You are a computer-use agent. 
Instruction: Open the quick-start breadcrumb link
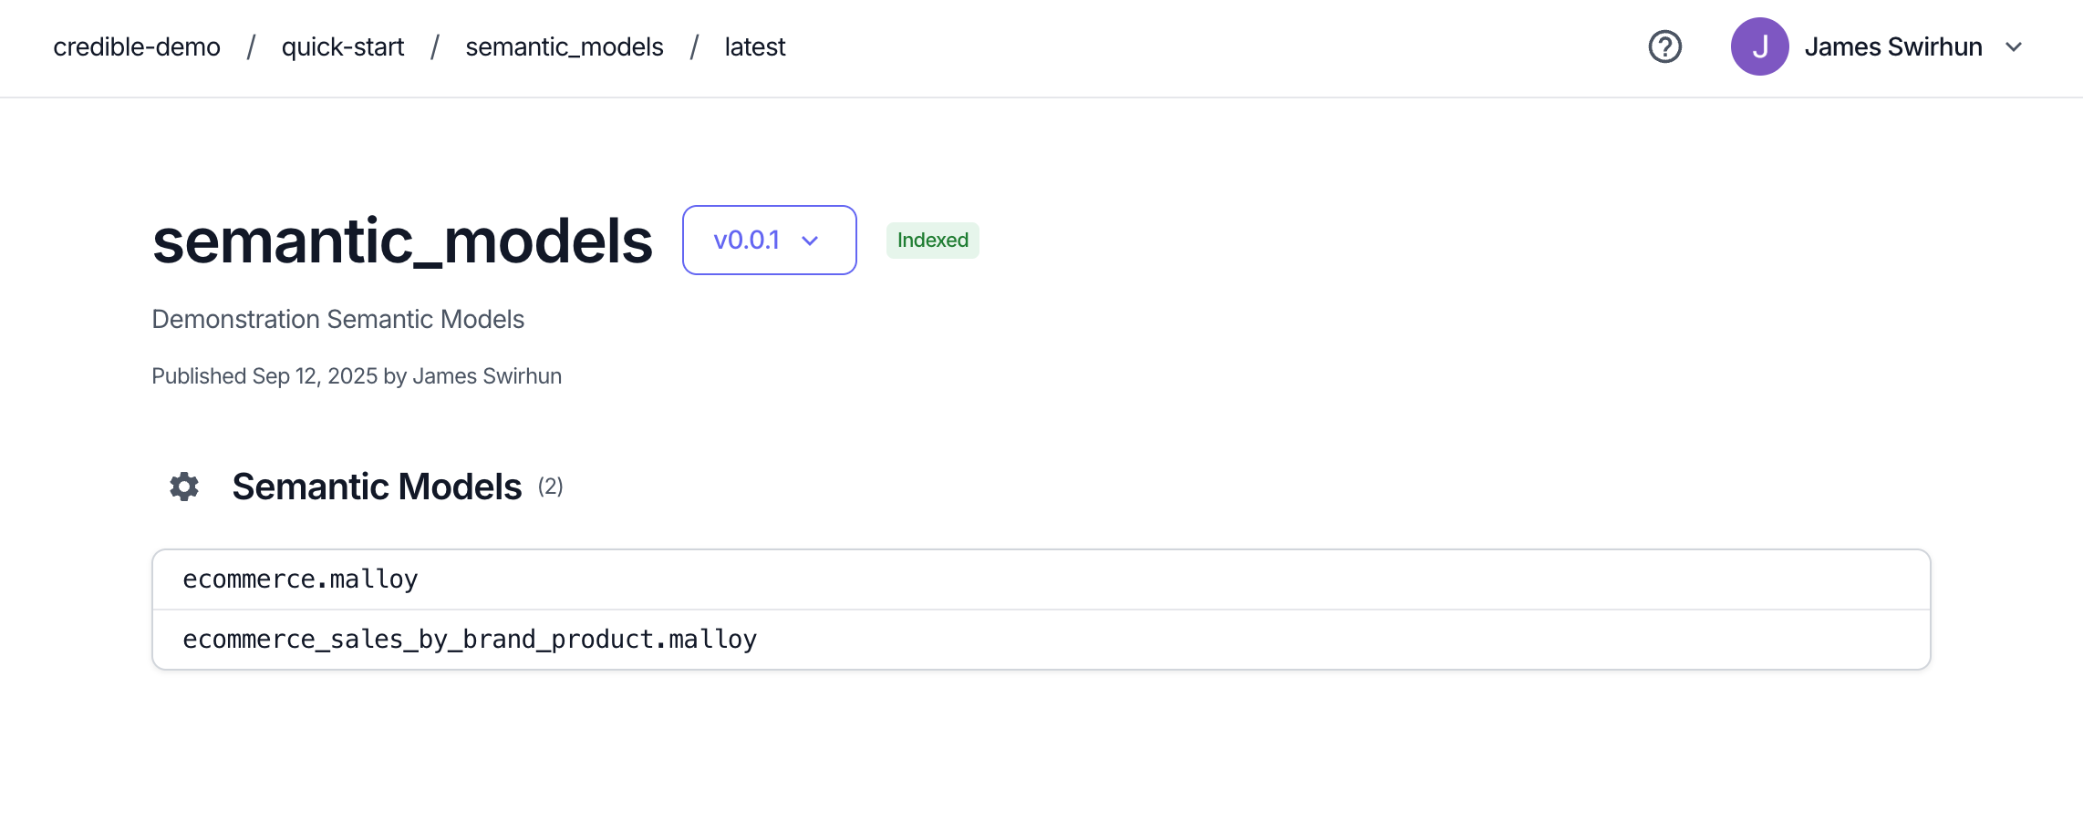343,46
